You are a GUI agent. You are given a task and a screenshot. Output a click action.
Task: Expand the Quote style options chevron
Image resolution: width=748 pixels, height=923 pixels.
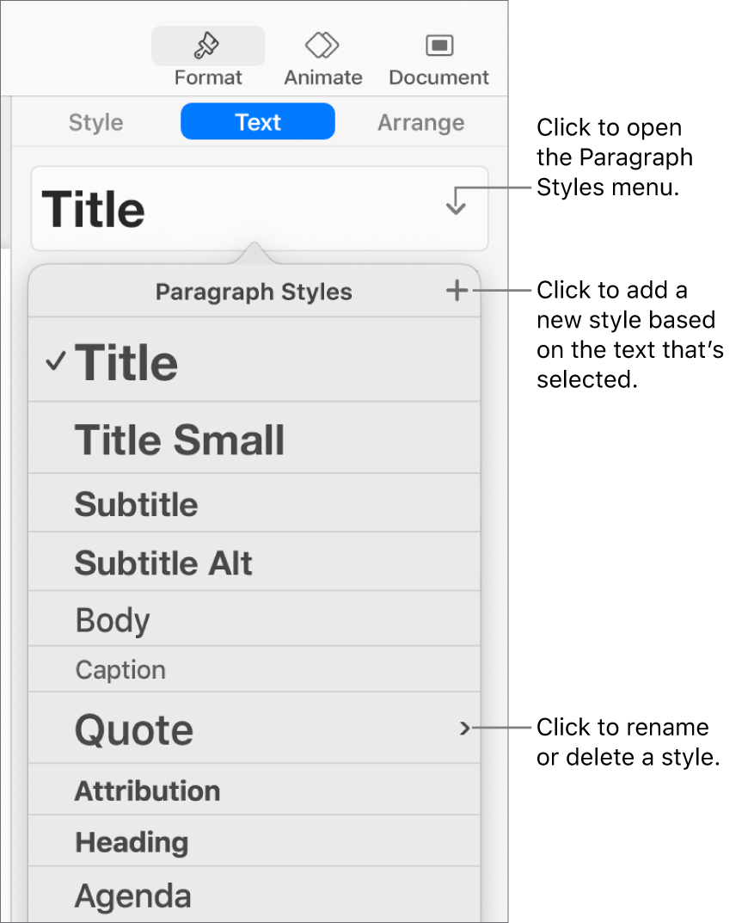point(464,729)
